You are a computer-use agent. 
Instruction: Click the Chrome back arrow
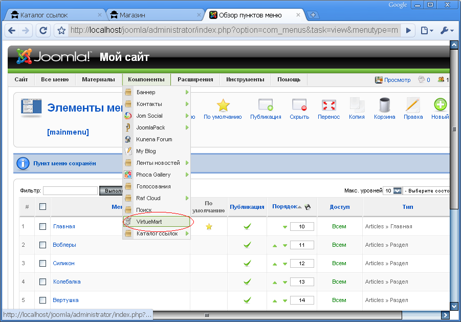click(12, 30)
